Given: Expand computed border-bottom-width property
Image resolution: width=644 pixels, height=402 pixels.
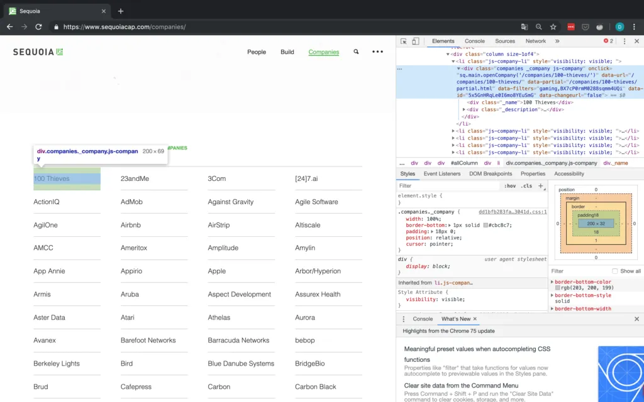Looking at the screenshot, I should [552, 308].
